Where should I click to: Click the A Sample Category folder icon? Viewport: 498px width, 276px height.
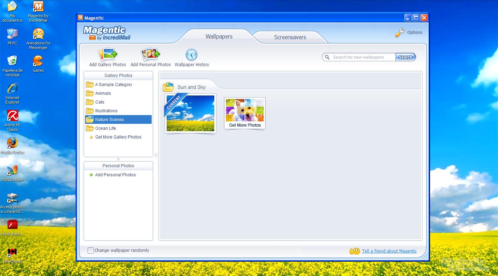(x=90, y=84)
